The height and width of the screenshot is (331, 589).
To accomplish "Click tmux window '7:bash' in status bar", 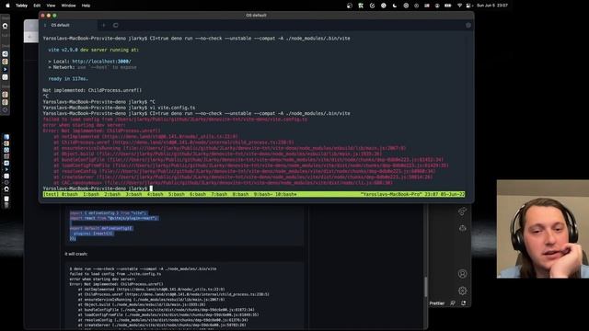I will (x=219, y=194).
